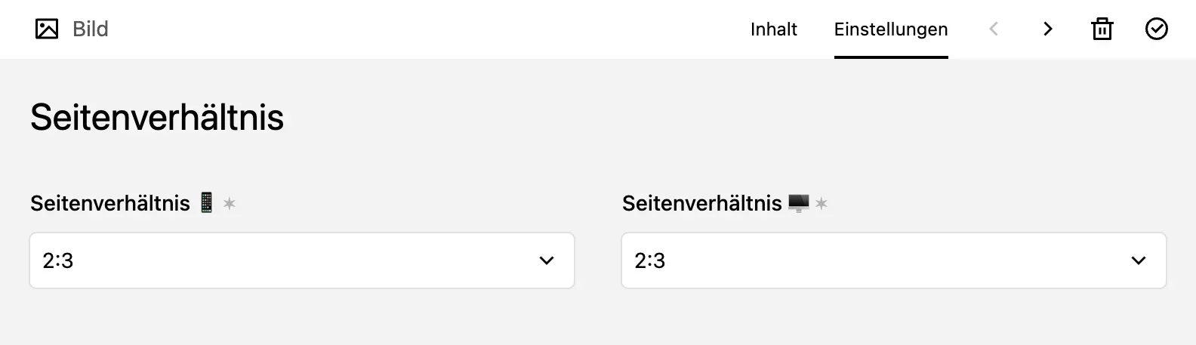
Task: Click the asterisk next to the phone emoji
Action: click(230, 204)
